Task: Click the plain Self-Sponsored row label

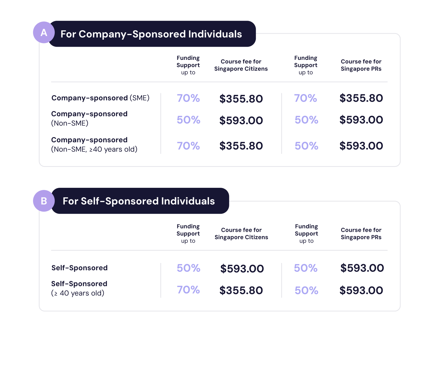Action: coord(79,268)
